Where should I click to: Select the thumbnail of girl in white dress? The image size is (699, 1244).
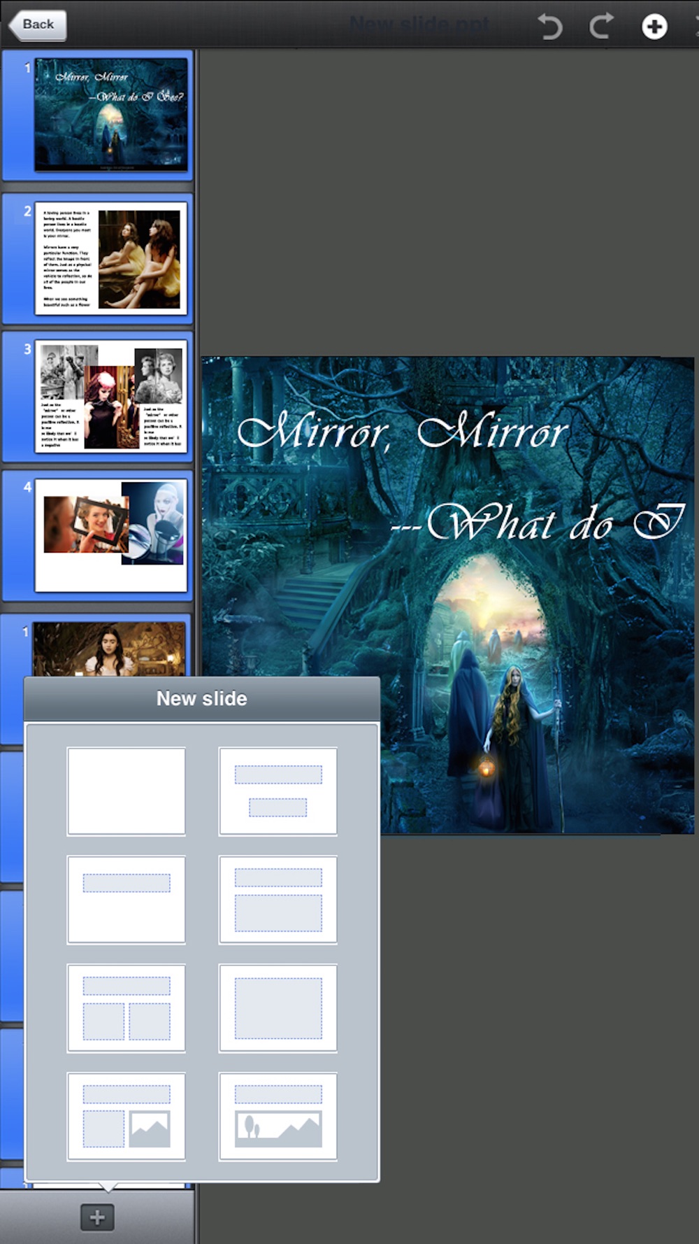coord(109,649)
